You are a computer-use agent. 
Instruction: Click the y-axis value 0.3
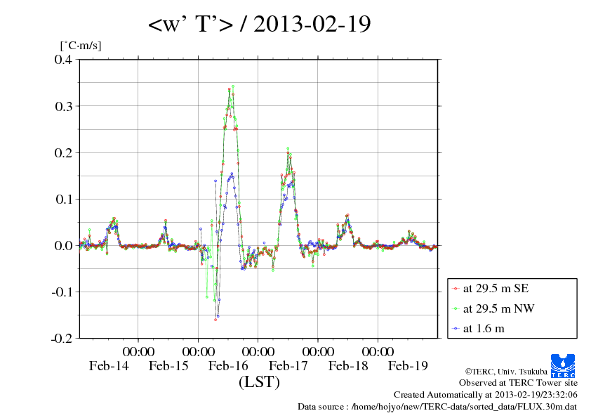(x=63, y=106)
